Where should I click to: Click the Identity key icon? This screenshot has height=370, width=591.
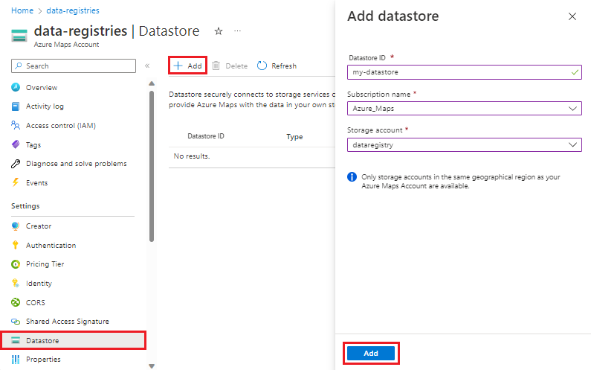click(16, 283)
